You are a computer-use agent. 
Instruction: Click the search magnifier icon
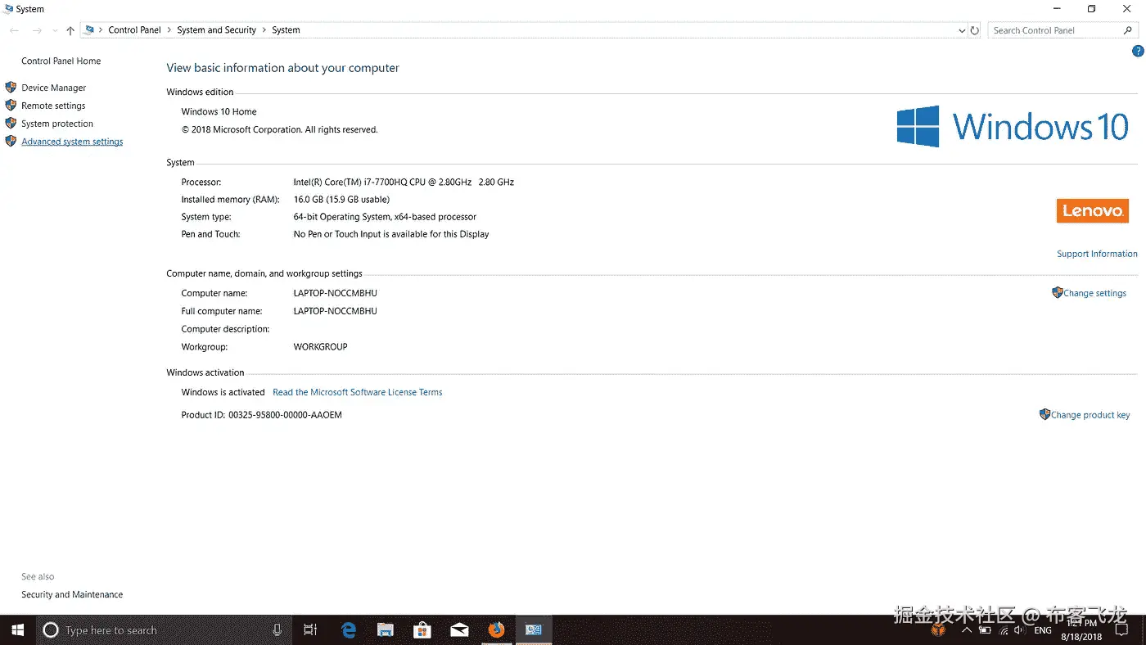pos(1129,30)
